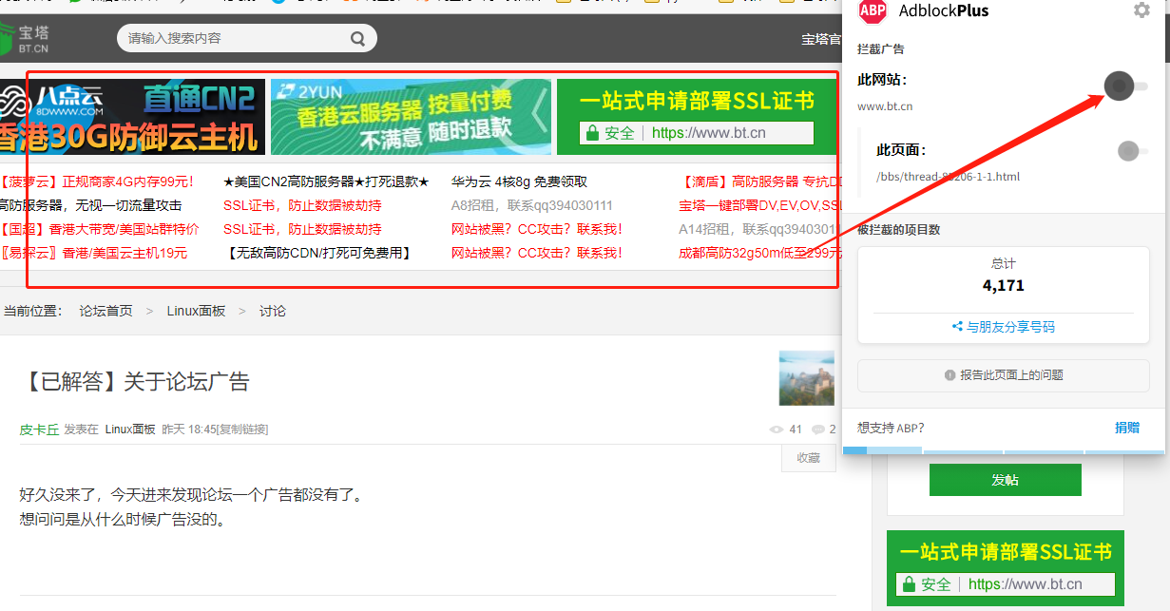Click the ABP logo in popup
Image resolution: width=1170 pixels, height=611 pixels.
873,10
